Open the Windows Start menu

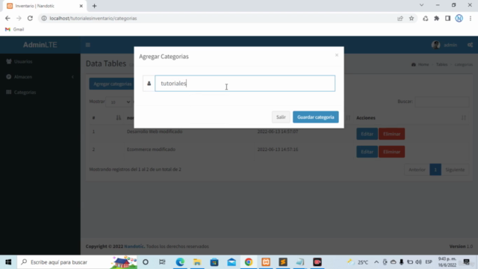point(8,262)
